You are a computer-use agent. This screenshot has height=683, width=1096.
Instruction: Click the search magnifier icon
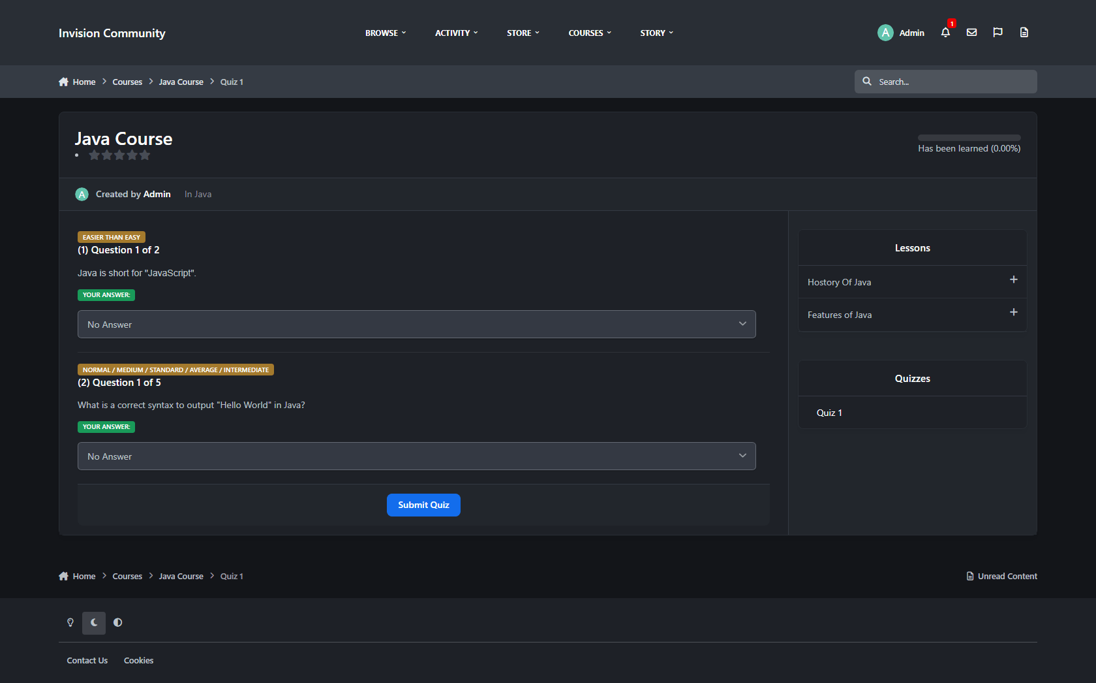867,82
